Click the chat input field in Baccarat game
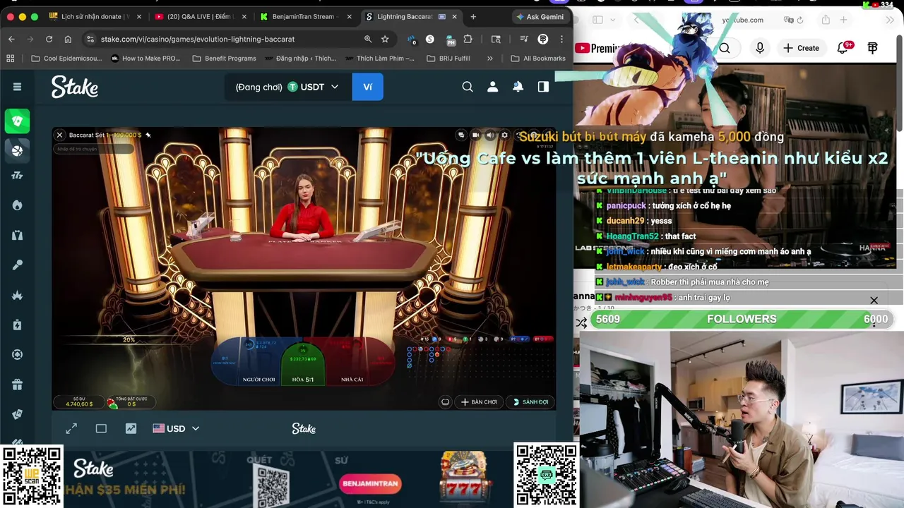The height and width of the screenshot is (508, 904). [x=93, y=149]
